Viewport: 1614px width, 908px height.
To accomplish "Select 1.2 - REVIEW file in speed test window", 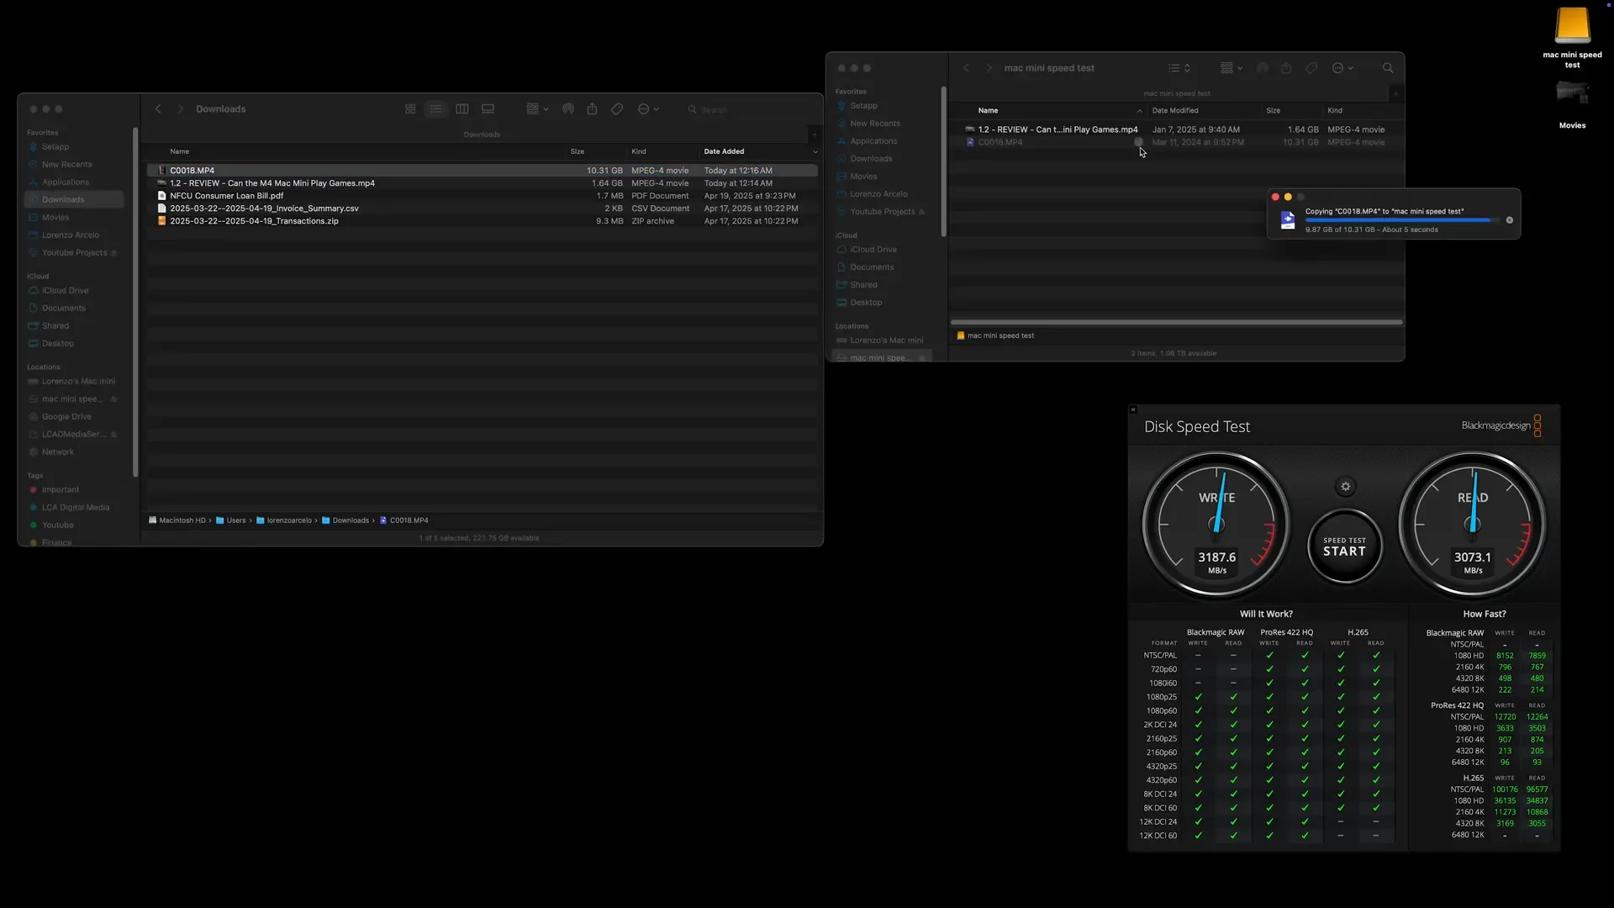I will [1176, 129].
